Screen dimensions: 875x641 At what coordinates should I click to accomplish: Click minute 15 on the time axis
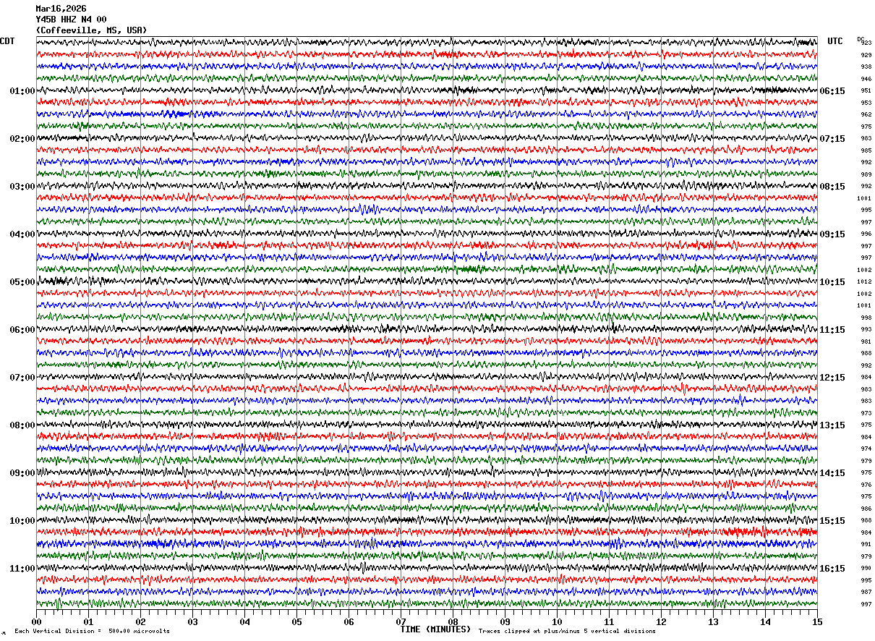[817, 621]
